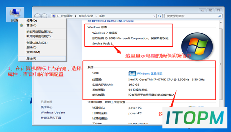Click the 搜索控制面板 search field
Screen dimensions: 231x132
(x=193, y=16)
